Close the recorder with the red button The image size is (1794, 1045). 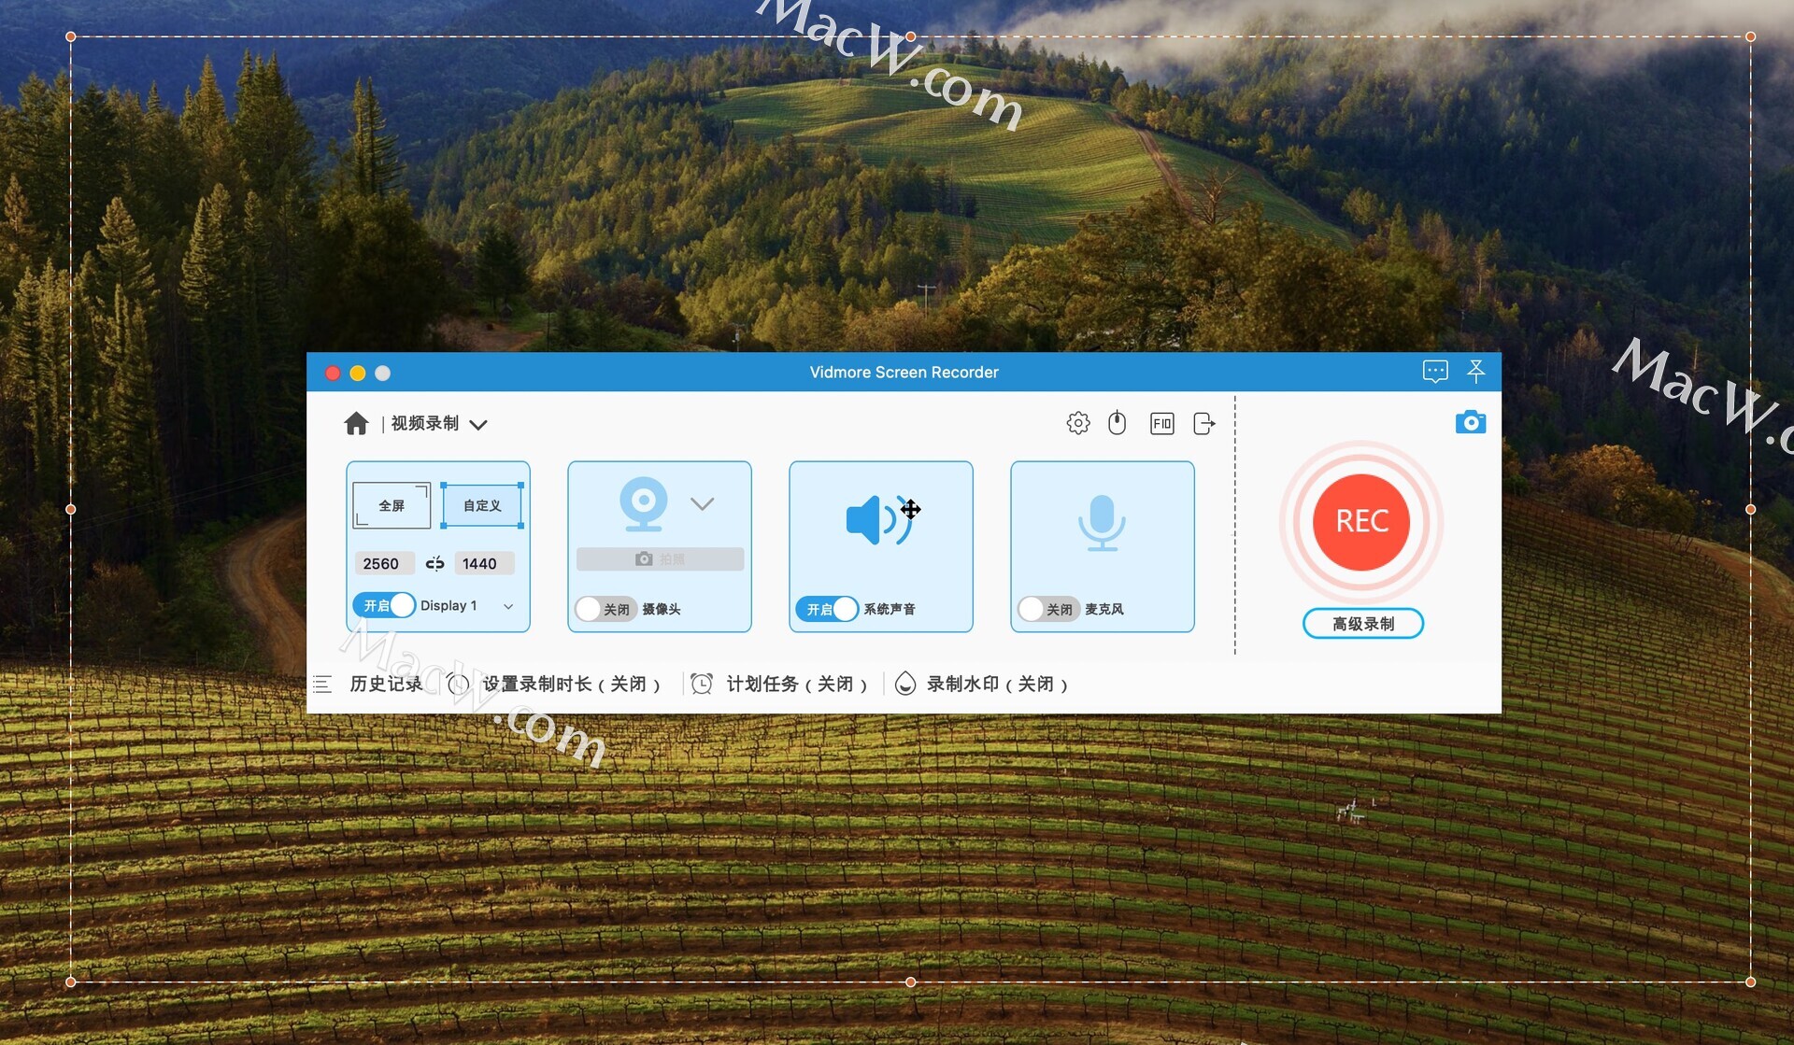333,373
